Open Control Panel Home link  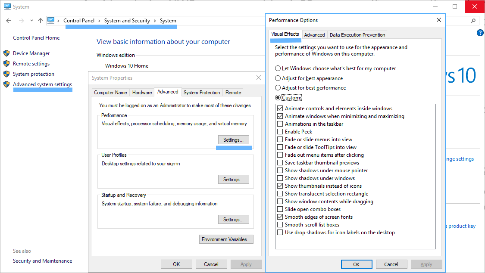pyautogui.click(x=36, y=37)
